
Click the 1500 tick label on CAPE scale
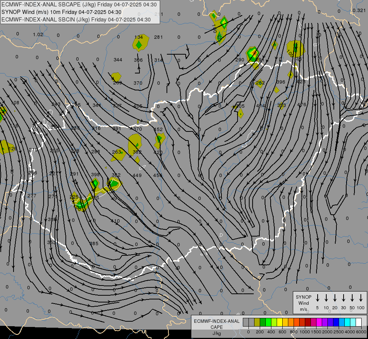click(x=316, y=332)
